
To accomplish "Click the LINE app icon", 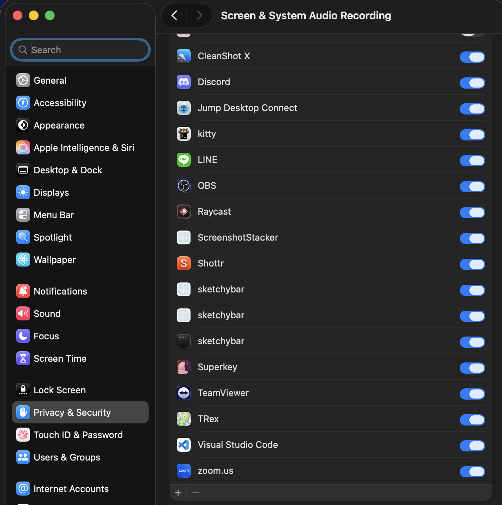I will [x=183, y=160].
